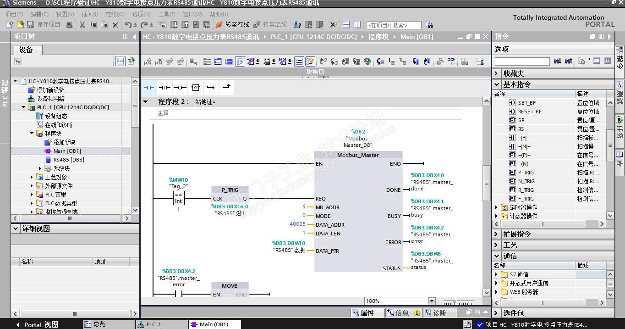625x329 pixels.
Task: Click the search-down icon in instruction options
Action: point(558,61)
